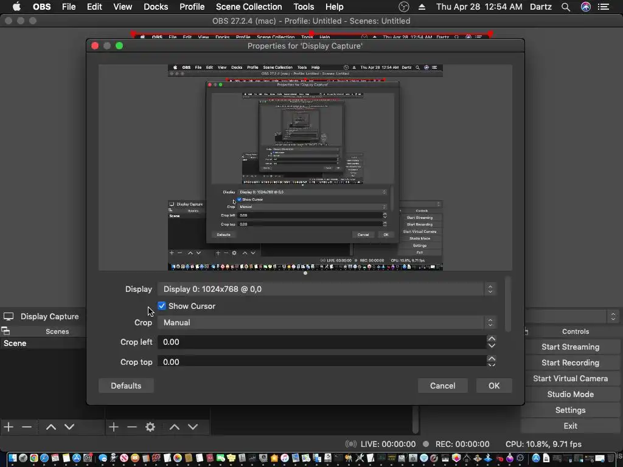The height and width of the screenshot is (467, 623).
Task: Click the LIVE broadcast status icon
Action: click(x=351, y=444)
